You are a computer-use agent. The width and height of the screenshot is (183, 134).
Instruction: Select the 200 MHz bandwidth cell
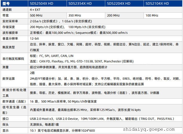(114, 15)
